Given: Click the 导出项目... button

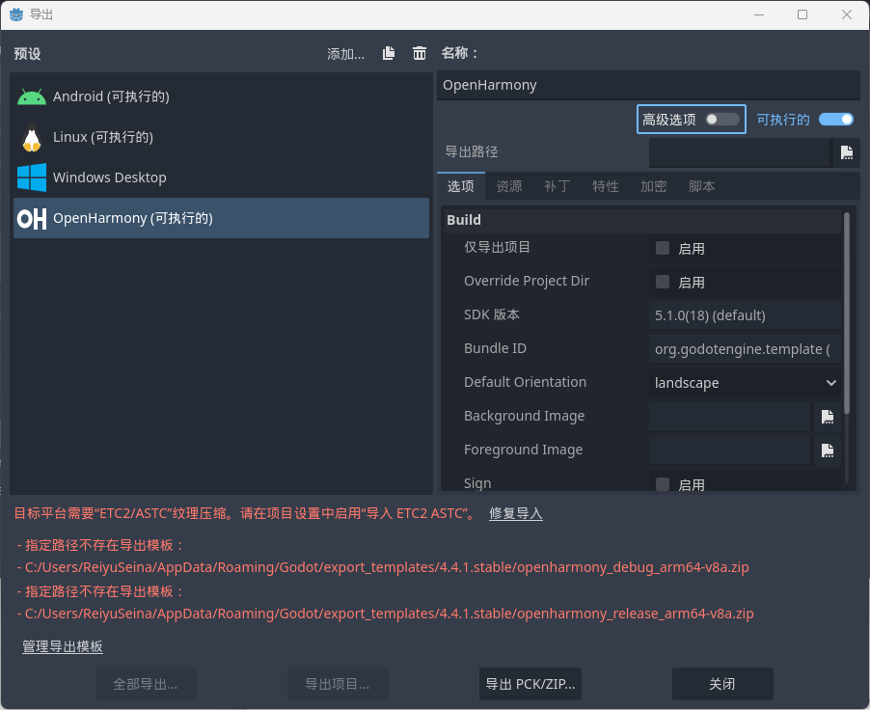Looking at the screenshot, I should tap(338, 684).
